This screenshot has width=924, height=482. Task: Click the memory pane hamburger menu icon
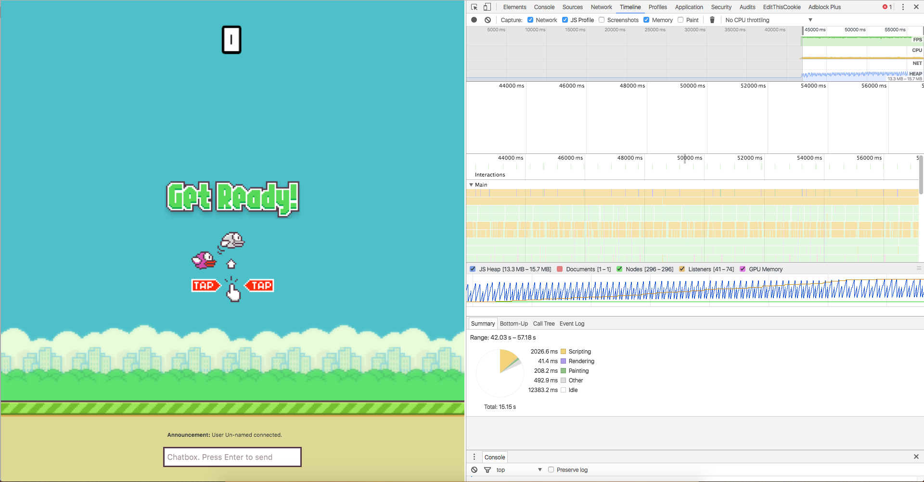(x=919, y=268)
